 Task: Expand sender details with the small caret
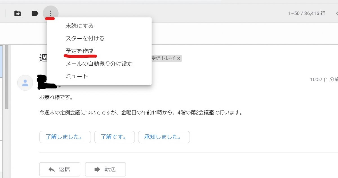(59, 87)
